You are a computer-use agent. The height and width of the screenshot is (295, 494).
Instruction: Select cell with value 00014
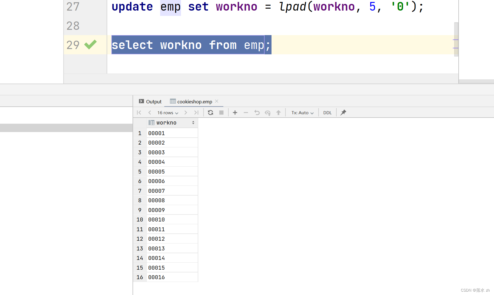pyautogui.click(x=172, y=258)
